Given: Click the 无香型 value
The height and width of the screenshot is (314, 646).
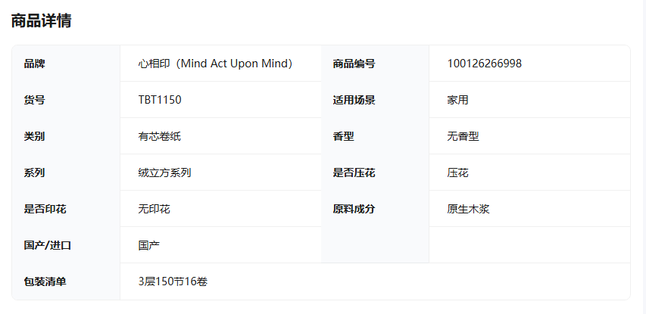Looking at the screenshot, I should [463, 136].
